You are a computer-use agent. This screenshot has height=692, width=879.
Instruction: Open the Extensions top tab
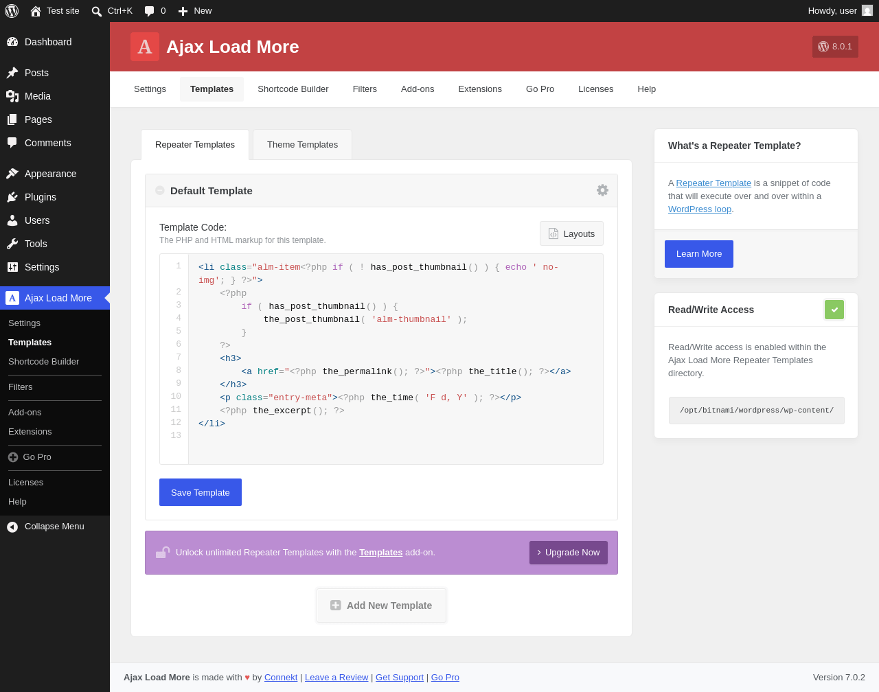click(480, 89)
